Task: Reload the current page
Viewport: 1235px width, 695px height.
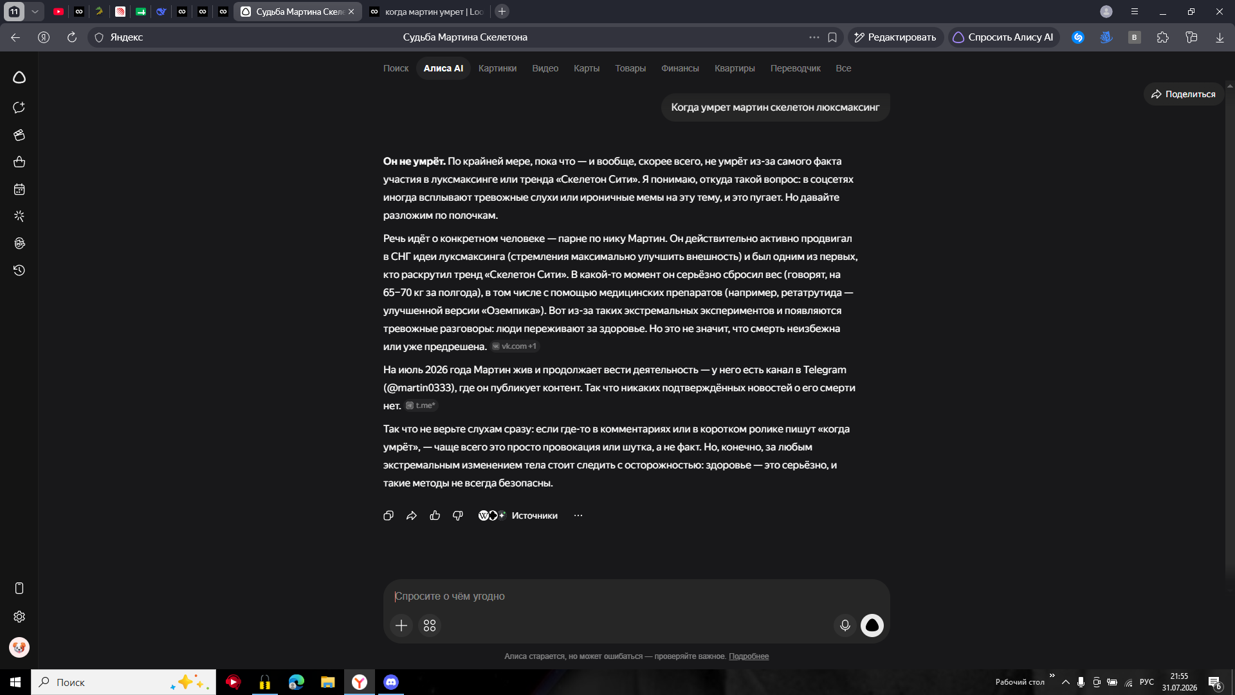Action: [x=72, y=37]
